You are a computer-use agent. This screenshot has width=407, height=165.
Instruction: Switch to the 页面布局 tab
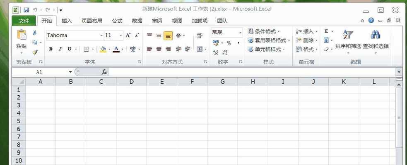[92, 21]
